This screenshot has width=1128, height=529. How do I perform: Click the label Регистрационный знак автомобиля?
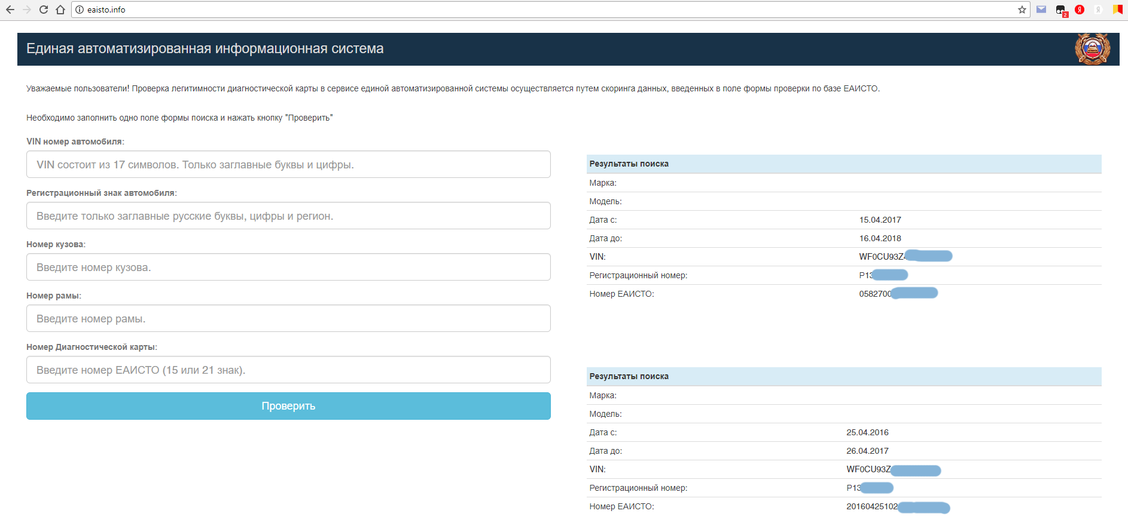point(102,193)
